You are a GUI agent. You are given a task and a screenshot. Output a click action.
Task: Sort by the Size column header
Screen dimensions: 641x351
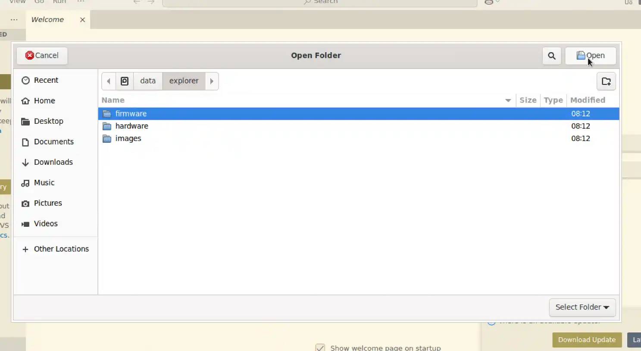pyautogui.click(x=528, y=100)
